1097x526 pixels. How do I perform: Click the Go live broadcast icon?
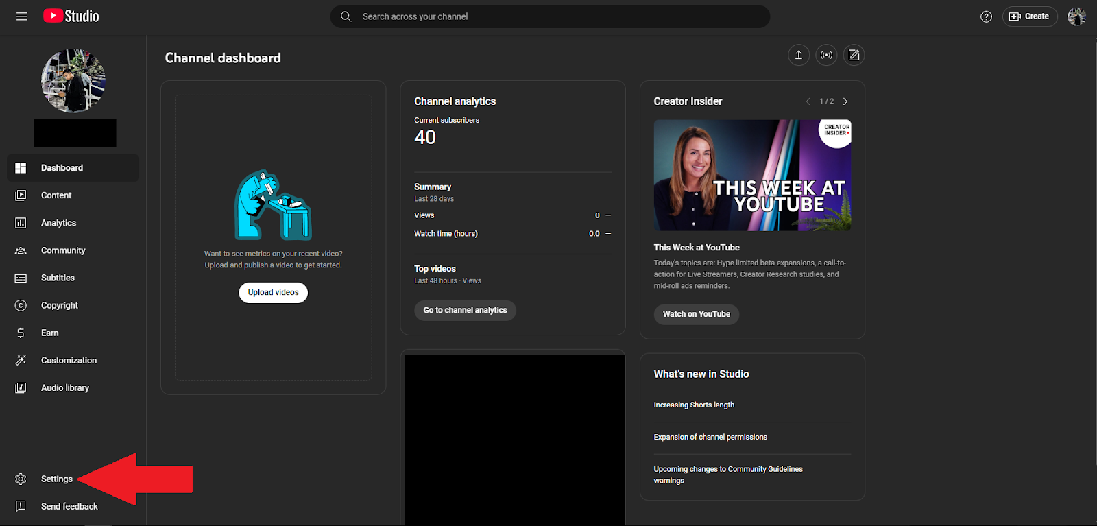coord(827,55)
